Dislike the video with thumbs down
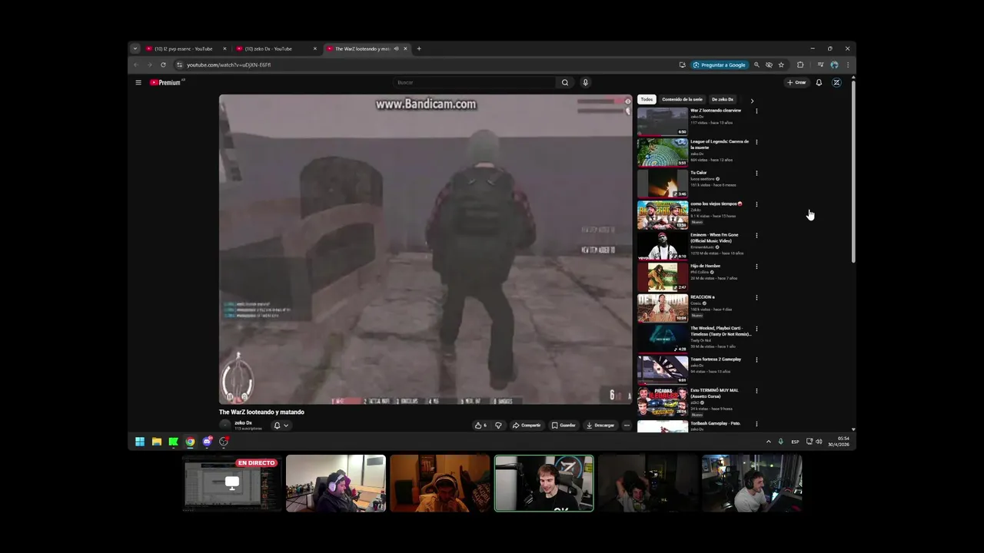 [x=498, y=425]
